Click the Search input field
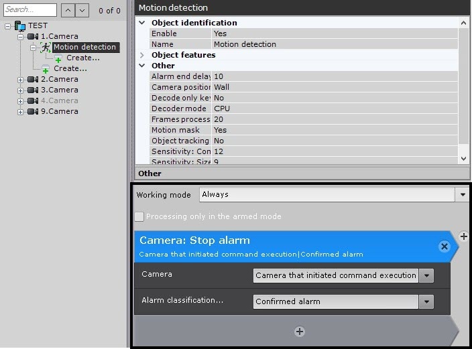Viewport: 472px width, 349px height. point(29,10)
